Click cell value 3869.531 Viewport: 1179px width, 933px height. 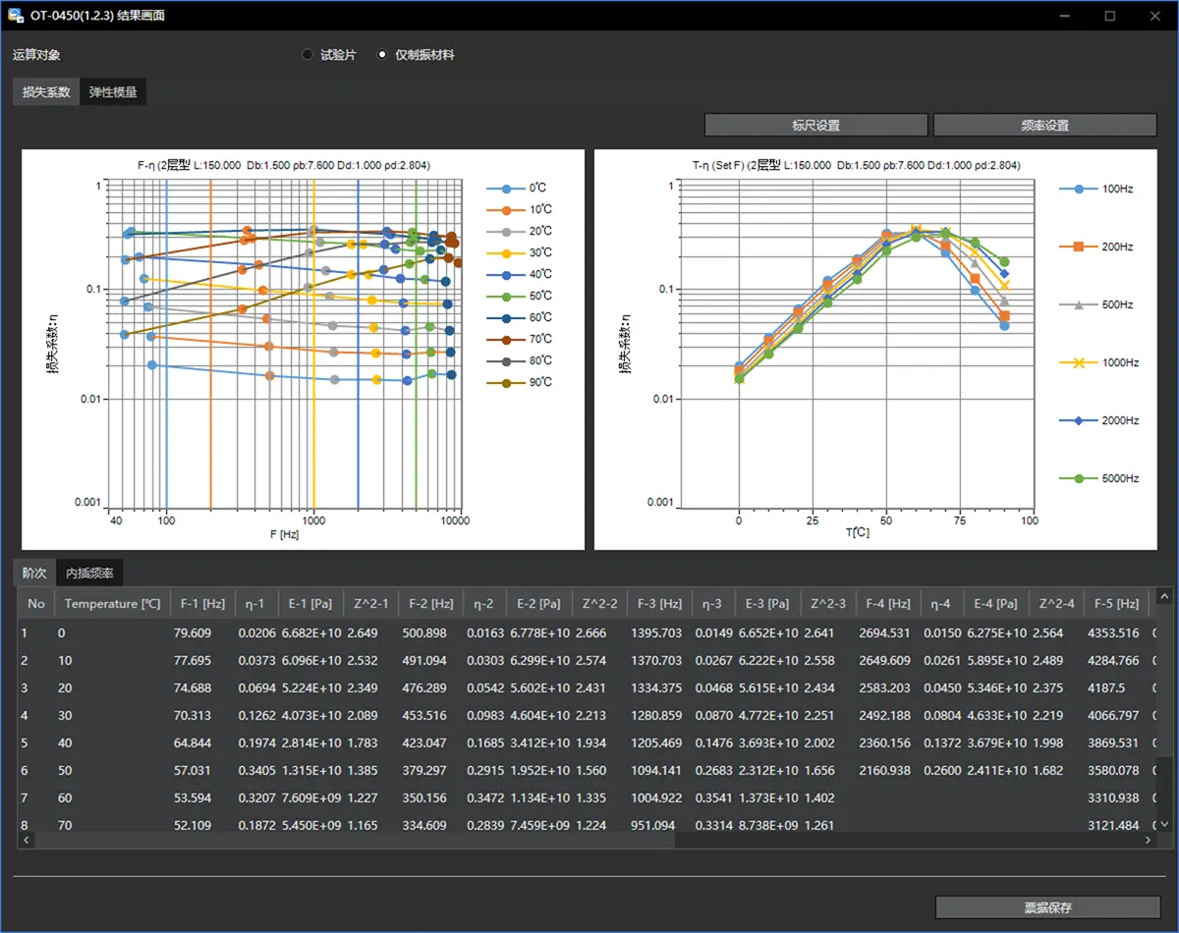point(1113,743)
